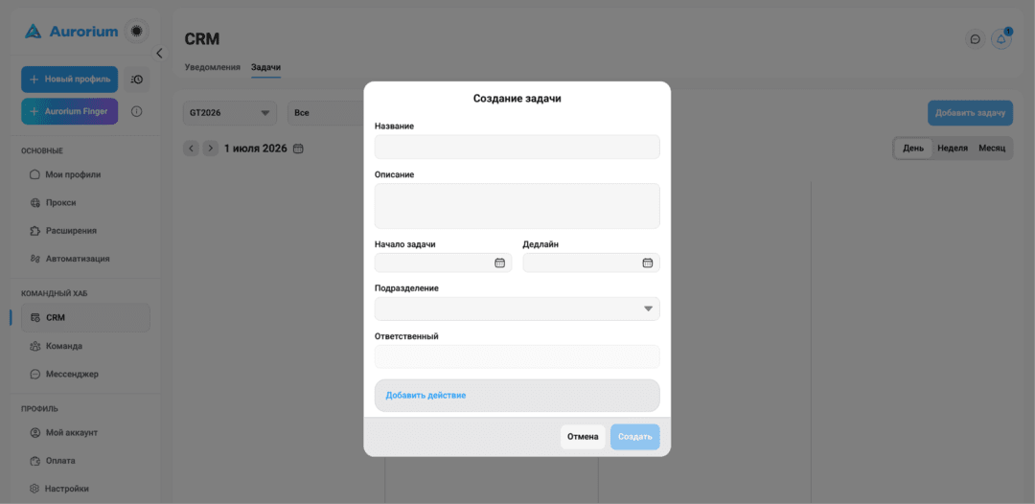The width and height of the screenshot is (1035, 504).
Task: Click the Aurorium Finger button
Action: [x=70, y=111]
